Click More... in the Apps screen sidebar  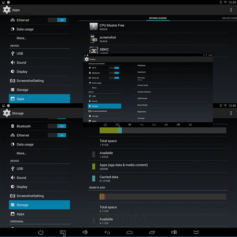tap(39, 38)
